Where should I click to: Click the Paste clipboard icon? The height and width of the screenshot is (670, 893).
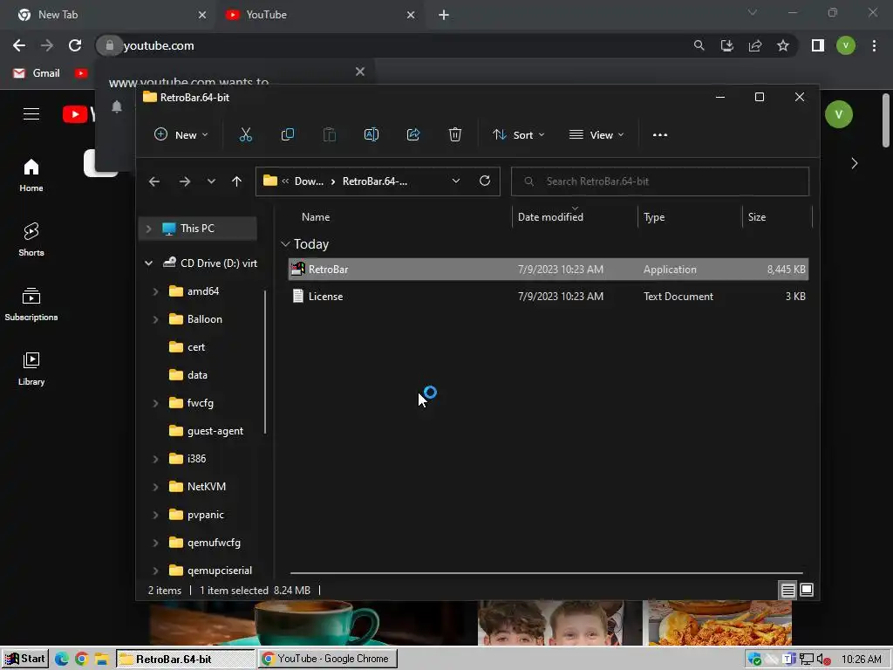(329, 135)
